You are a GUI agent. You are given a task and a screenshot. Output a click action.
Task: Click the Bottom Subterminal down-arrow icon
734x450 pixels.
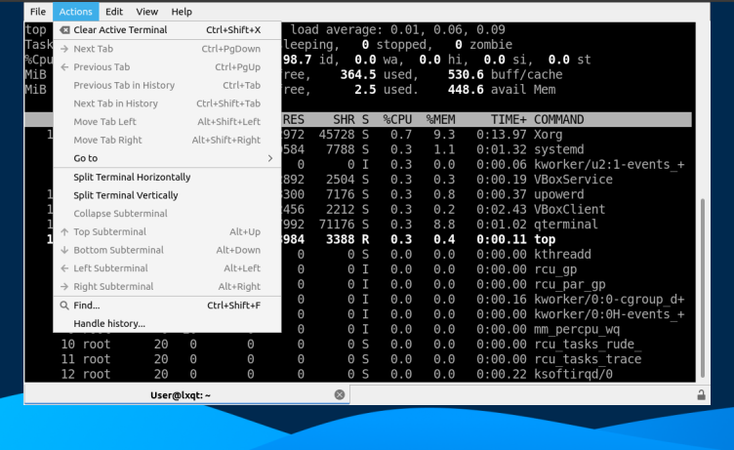click(64, 250)
